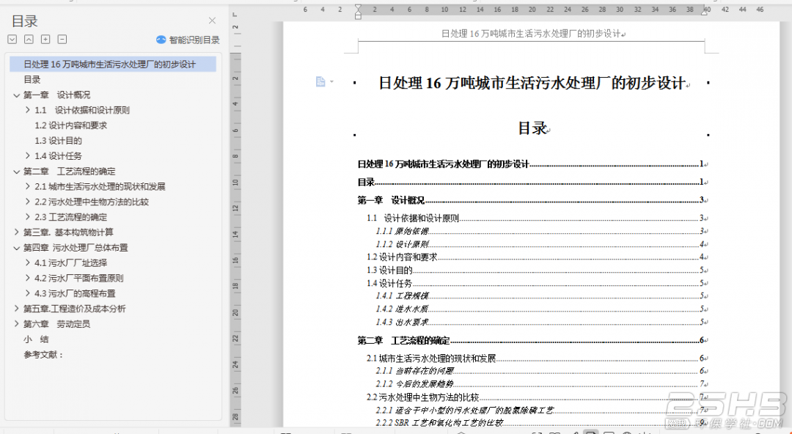
Task: Click the large document title heading
Action: point(532,83)
